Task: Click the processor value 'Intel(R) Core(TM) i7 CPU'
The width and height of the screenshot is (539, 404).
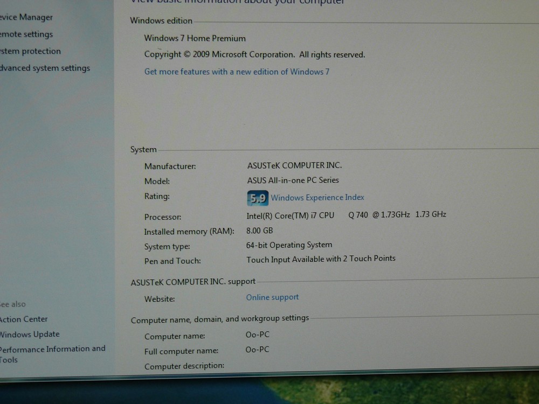Action: [x=290, y=215]
